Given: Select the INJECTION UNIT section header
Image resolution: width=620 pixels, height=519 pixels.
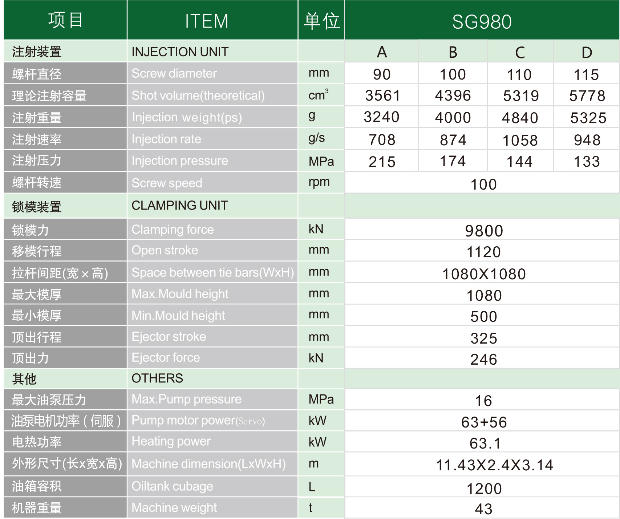Looking at the screenshot, I should tap(181, 52).
